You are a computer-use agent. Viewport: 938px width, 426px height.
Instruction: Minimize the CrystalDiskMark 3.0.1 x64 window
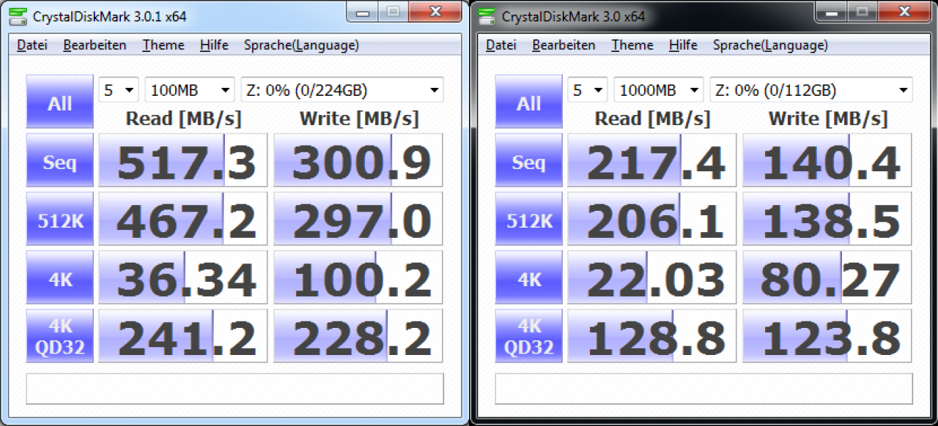(361, 11)
